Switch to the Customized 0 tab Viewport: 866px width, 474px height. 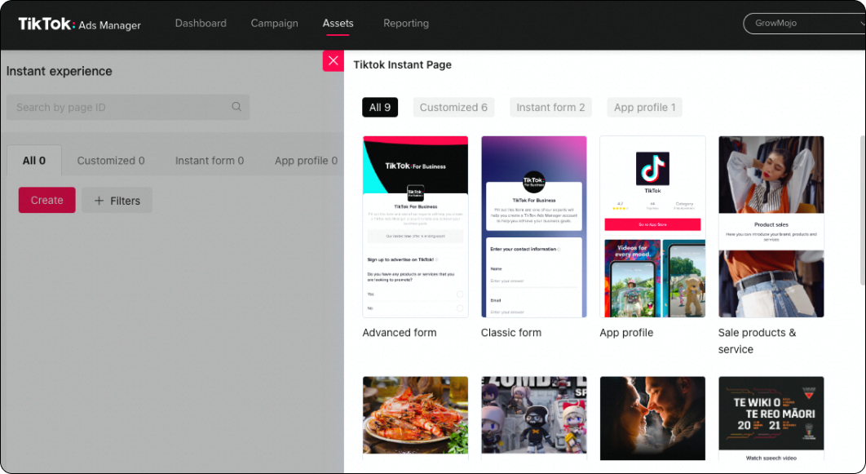[110, 161]
